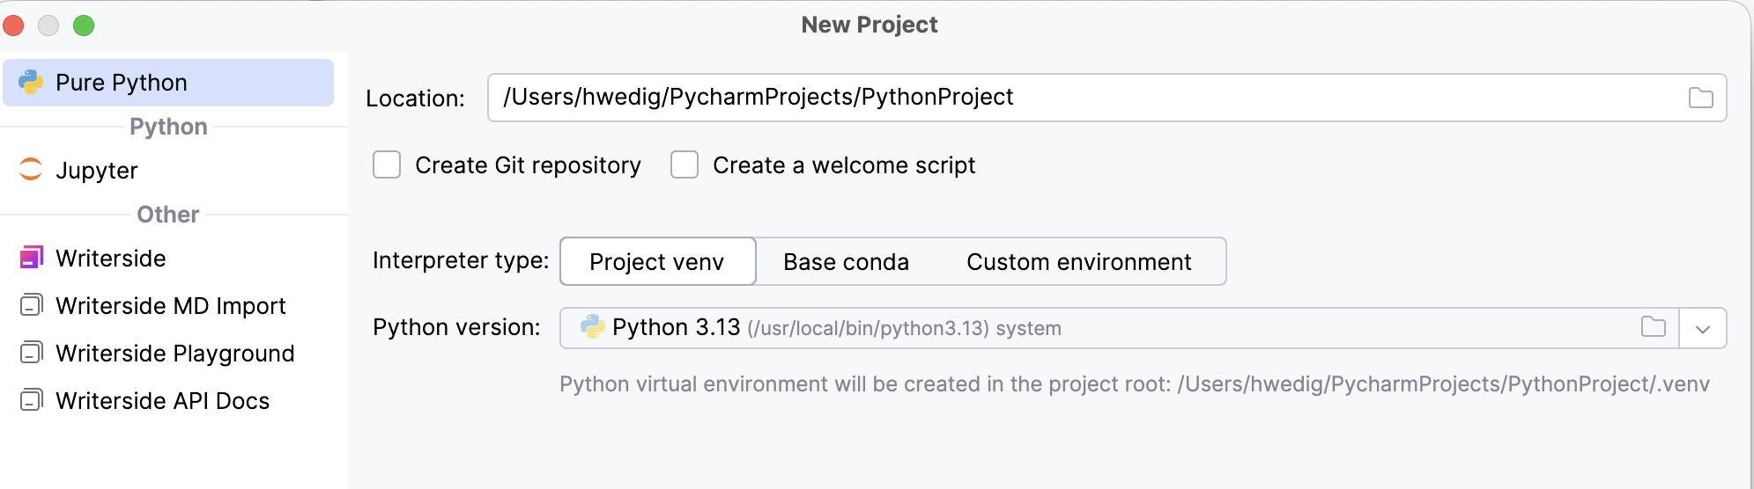Select Project venv interpreter type
The image size is (1754, 489).
pyautogui.click(x=657, y=262)
